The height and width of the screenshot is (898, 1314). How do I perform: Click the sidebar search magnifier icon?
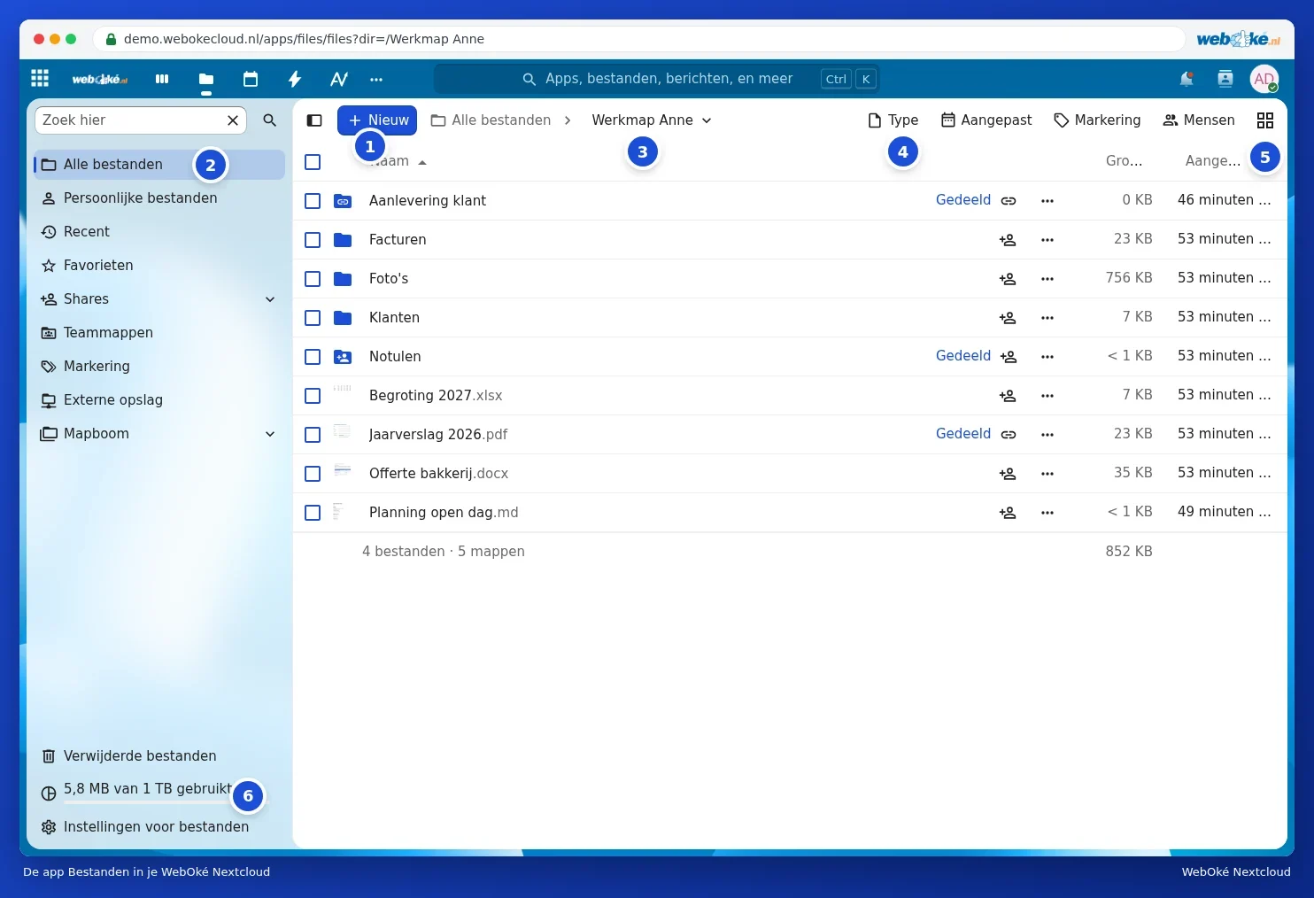tap(270, 120)
